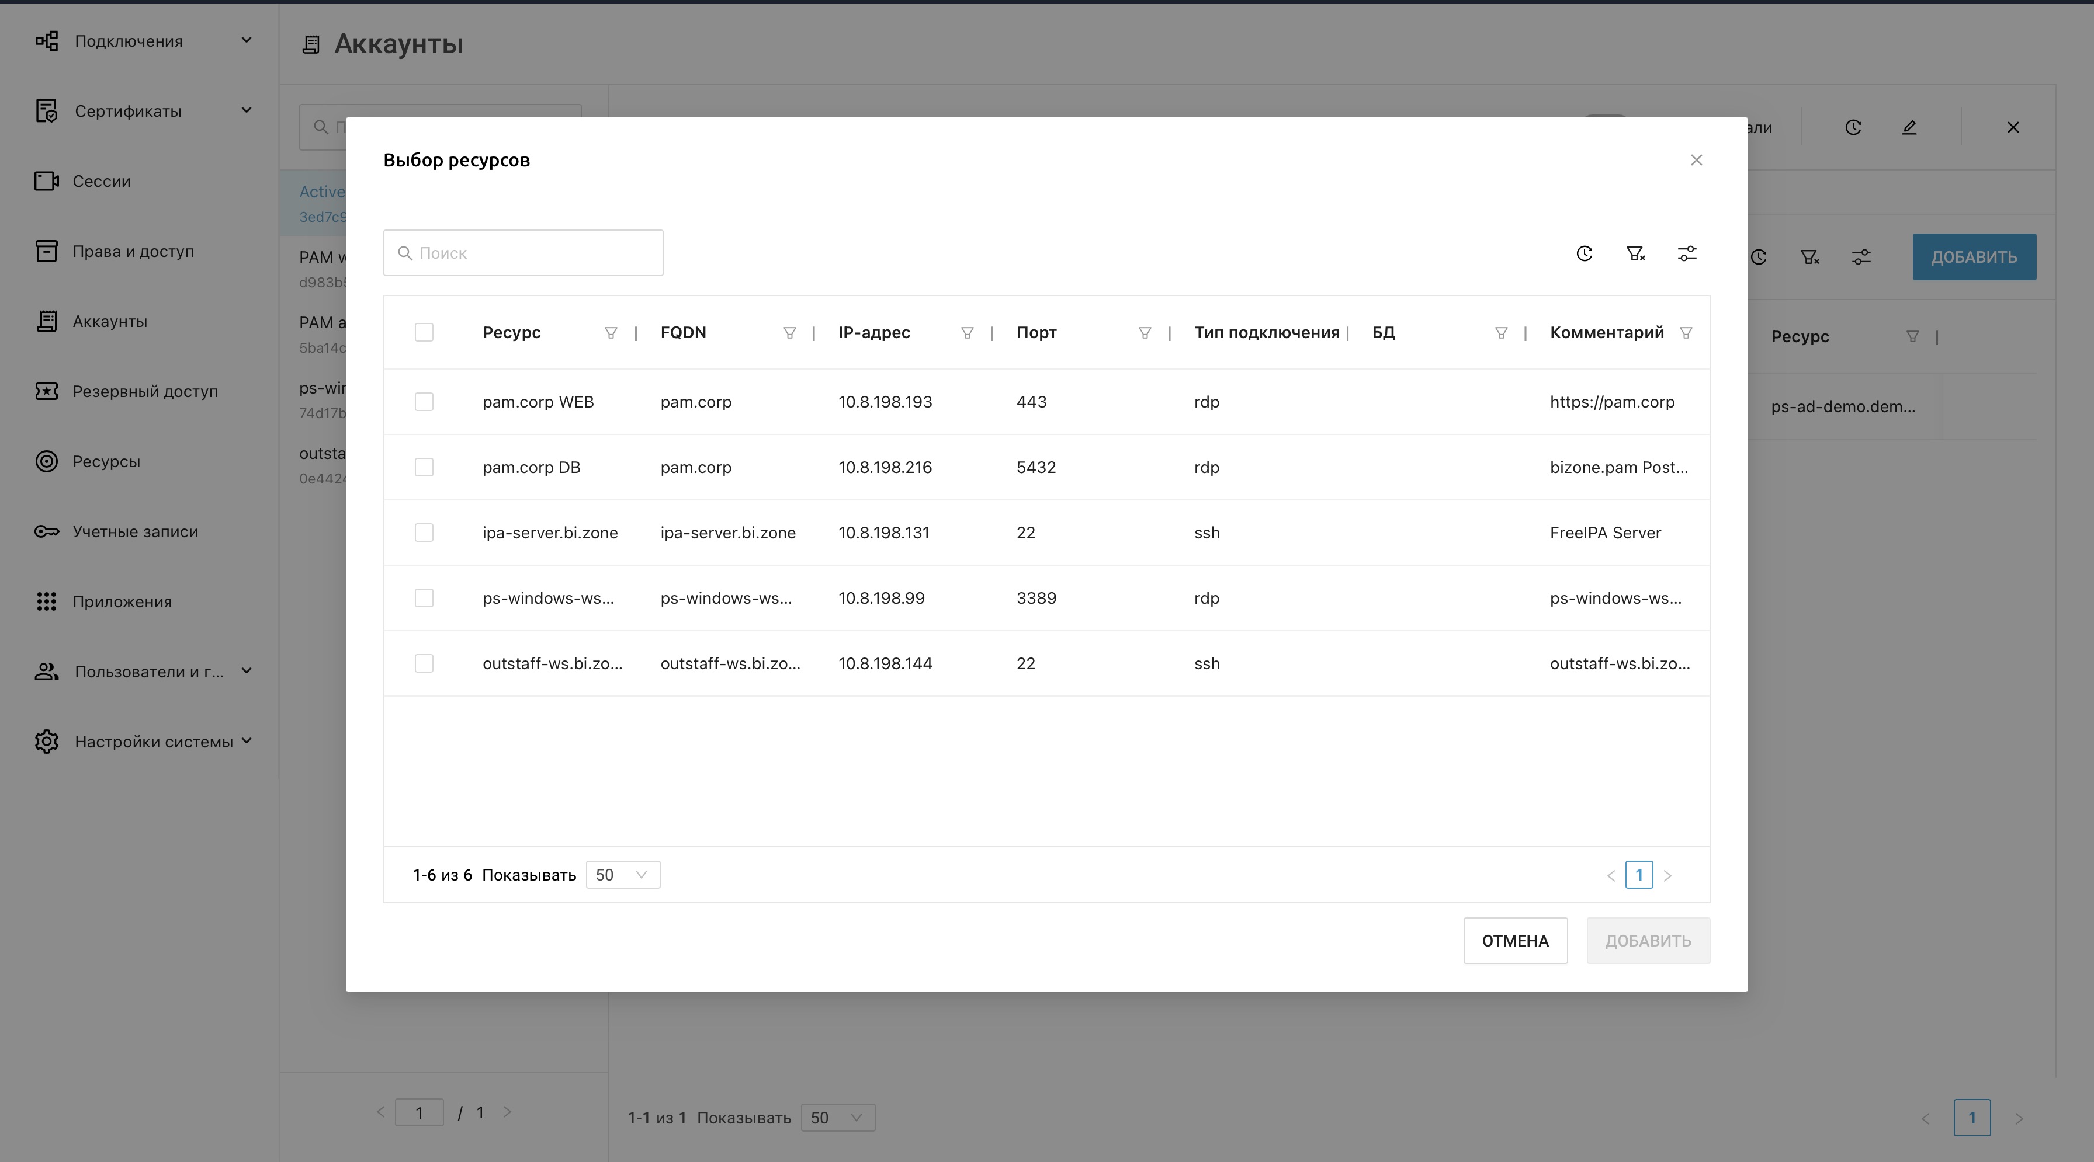The image size is (2094, 1162).
Task: Click filter icon on Комментарий column
Action: 1685,332
